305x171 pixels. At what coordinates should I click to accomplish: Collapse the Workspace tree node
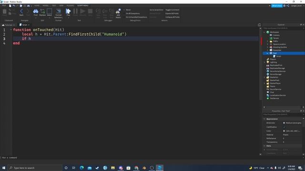click(264, 32)
